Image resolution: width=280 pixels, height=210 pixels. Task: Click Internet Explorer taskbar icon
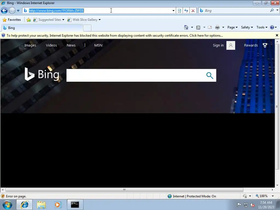[x=24, y=205]
